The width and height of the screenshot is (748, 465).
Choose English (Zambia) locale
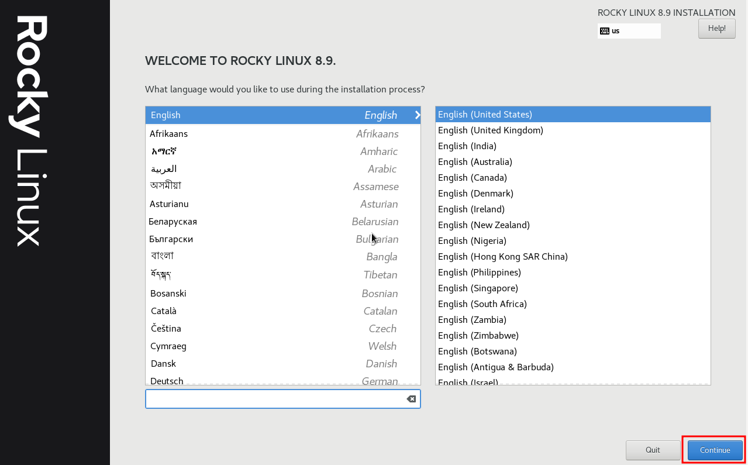pyautogui.click(x=573, y=319)
